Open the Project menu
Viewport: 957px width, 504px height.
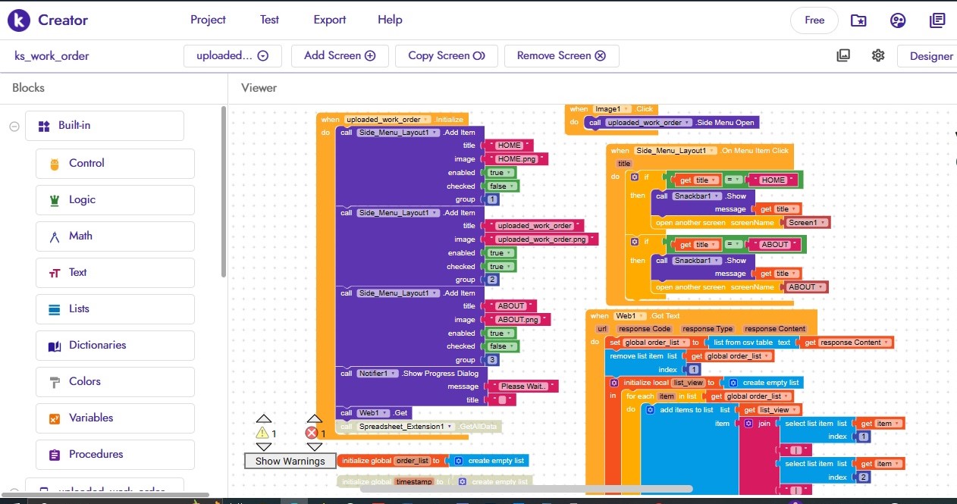pos(208,20)
